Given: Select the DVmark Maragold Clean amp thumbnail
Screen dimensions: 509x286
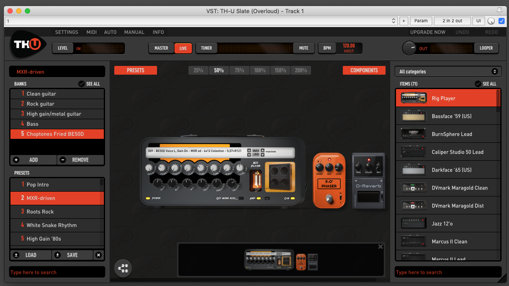Looking at the screenshot, I should pos(413,187).
